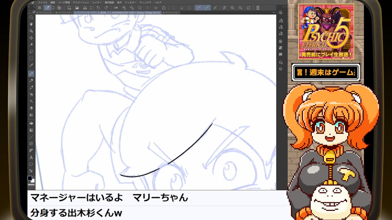Open the ファイル menu
Viewport: 392px width, 220px height.
pyautogui.click(x=42, y=2)
